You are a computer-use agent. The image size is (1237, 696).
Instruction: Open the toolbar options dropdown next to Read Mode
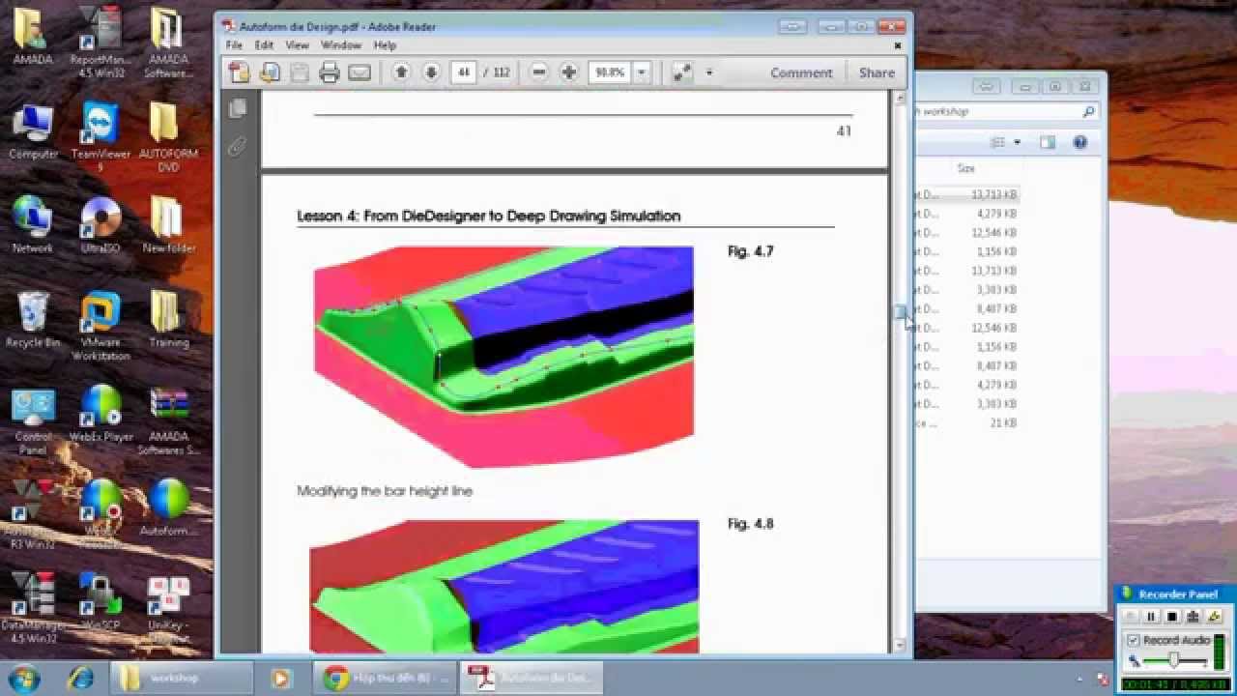(709, 72)
